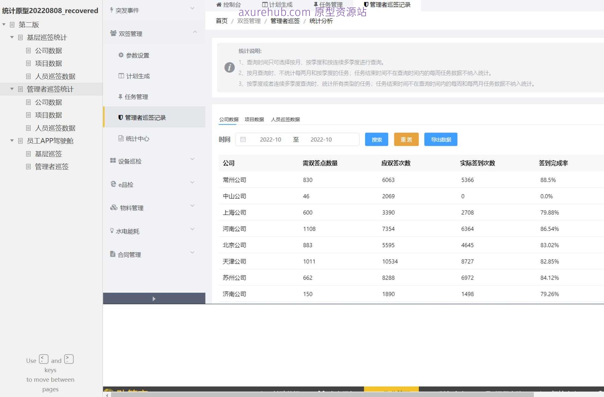Image resolution: width=604 pixels, height=397 pixels.
Task: Click the home icon on 控制台 tab
Action: click(x=219, y=4)
